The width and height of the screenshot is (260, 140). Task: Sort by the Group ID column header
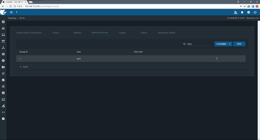[24, 52]
